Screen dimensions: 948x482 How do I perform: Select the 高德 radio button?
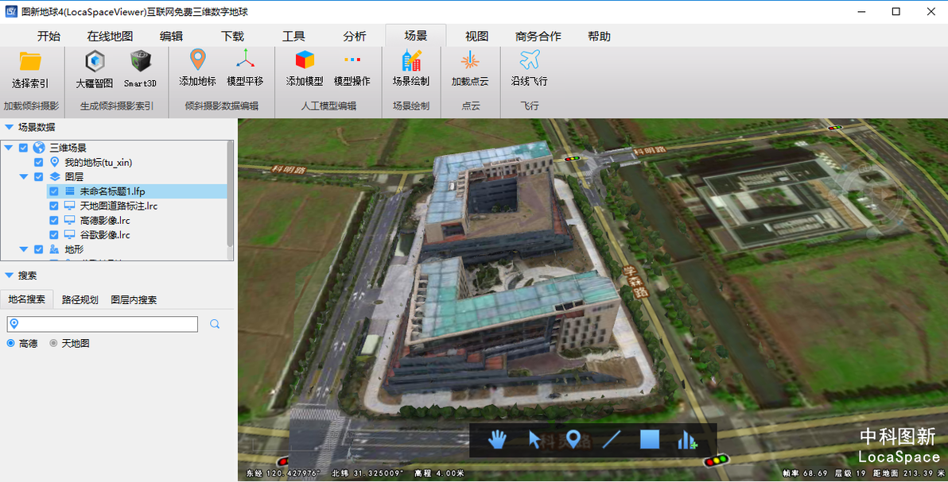click(11, 343)
